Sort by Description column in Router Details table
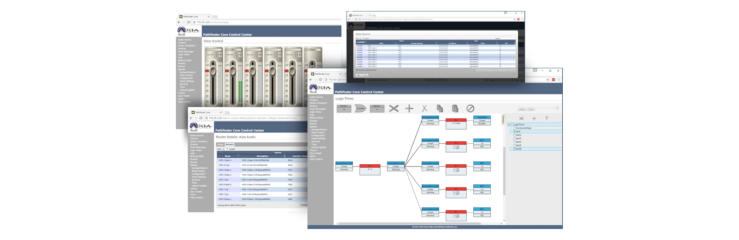The height and width of the screenshot is (240, 739). coord(262,156)
